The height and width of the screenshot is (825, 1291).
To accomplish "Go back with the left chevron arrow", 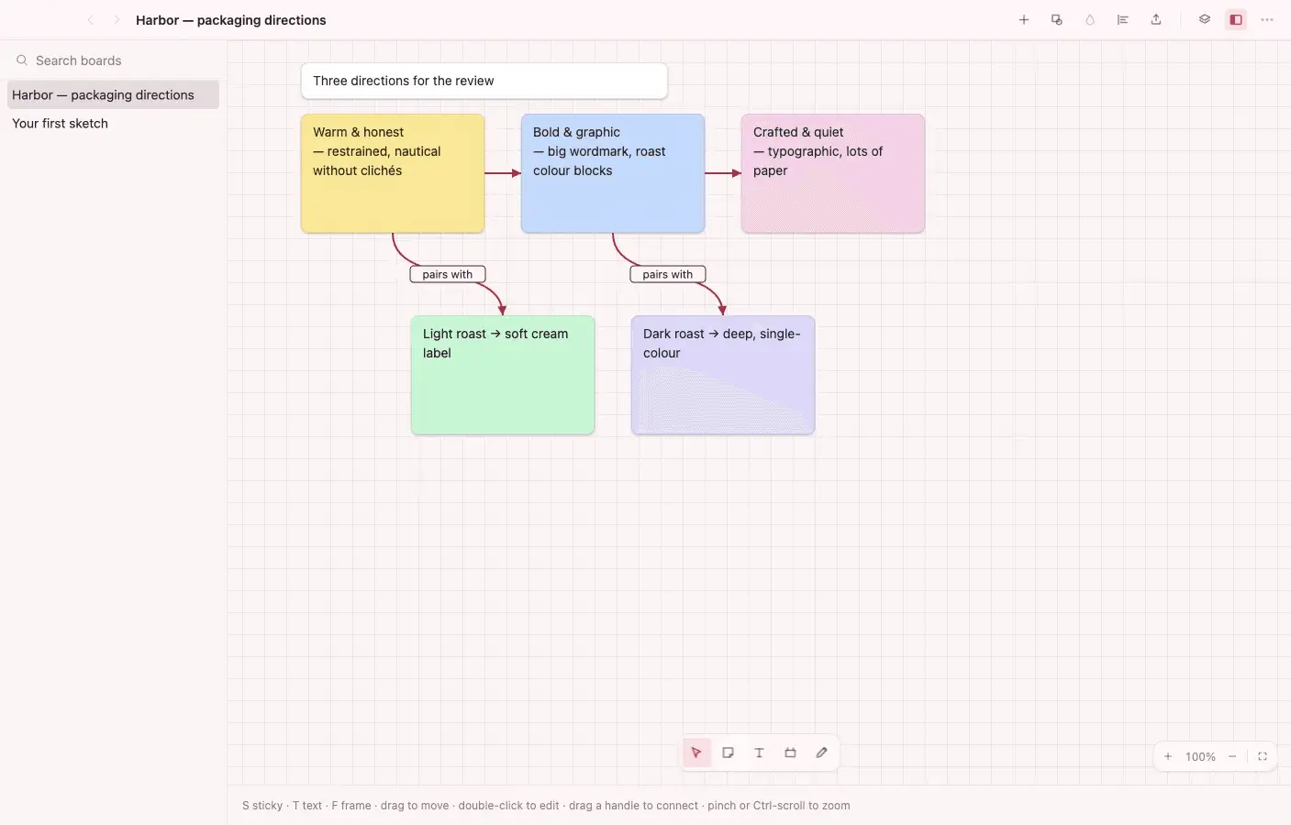I will pyautogui.click(x=90, y=19).
